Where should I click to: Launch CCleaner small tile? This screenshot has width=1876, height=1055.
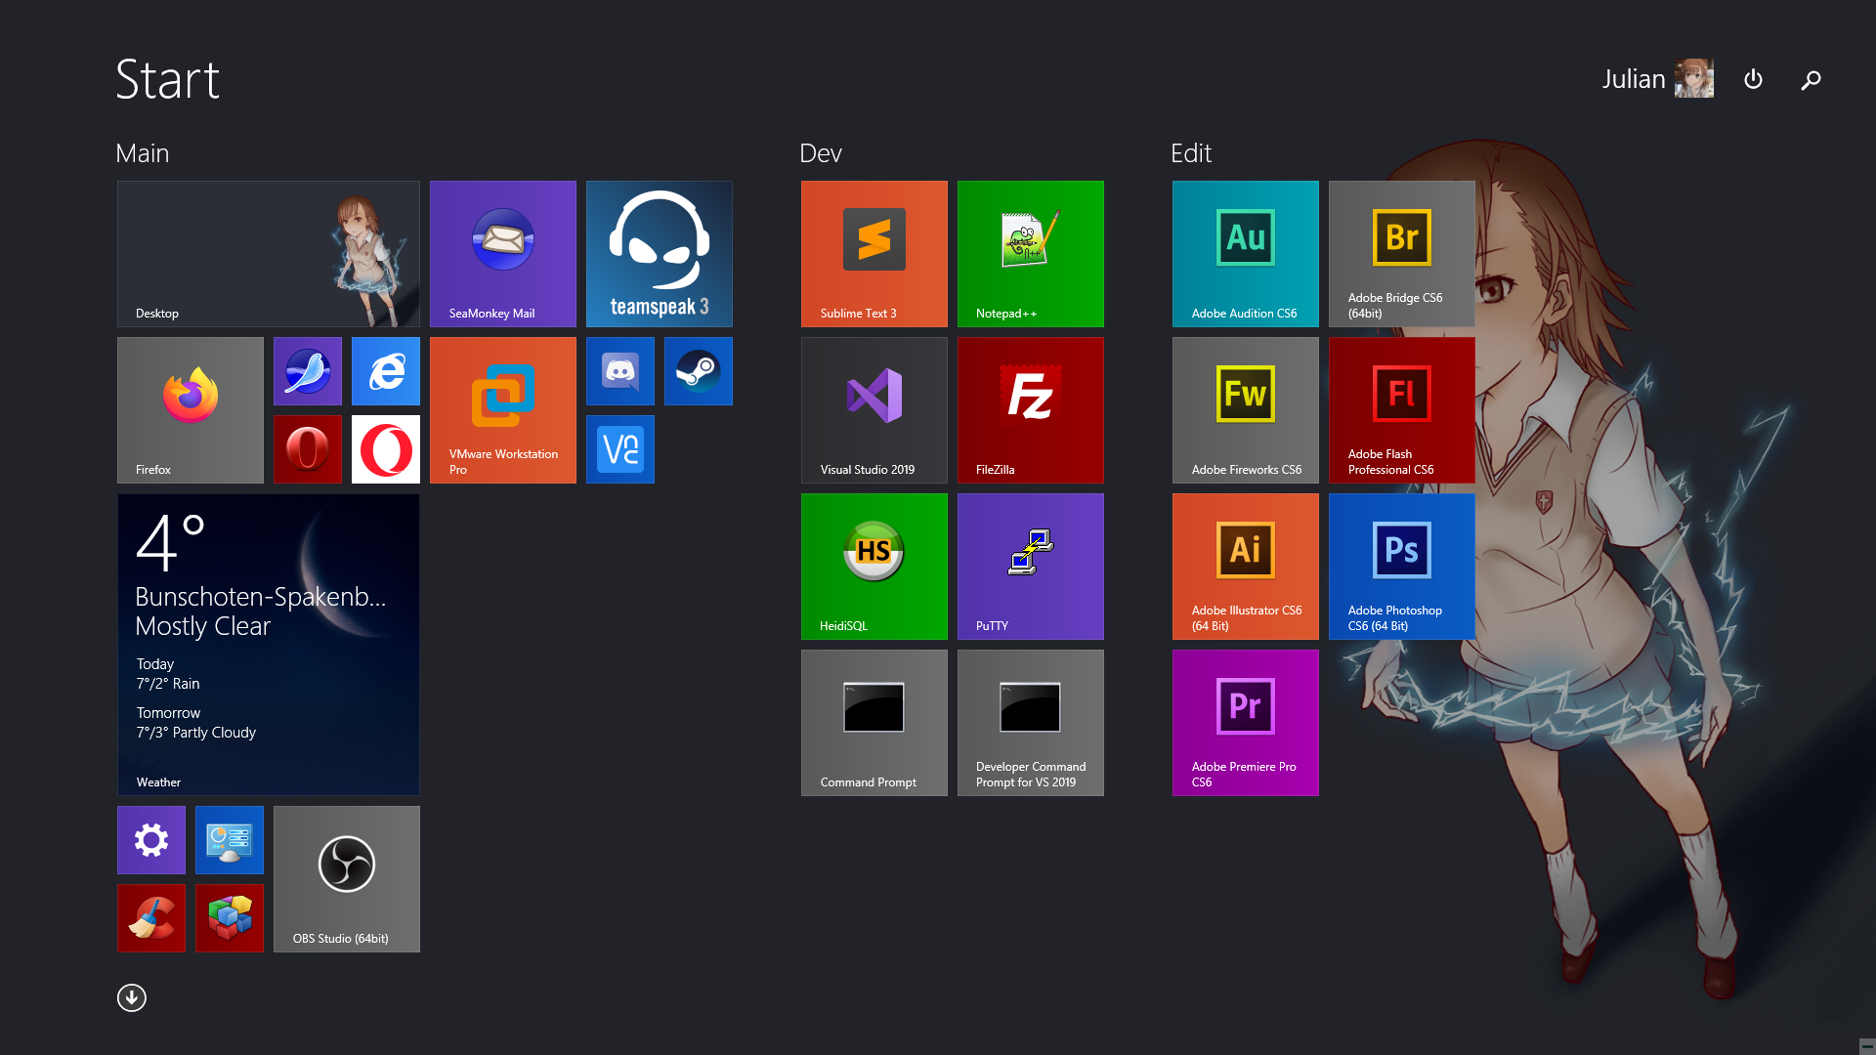tap(151, 918)
